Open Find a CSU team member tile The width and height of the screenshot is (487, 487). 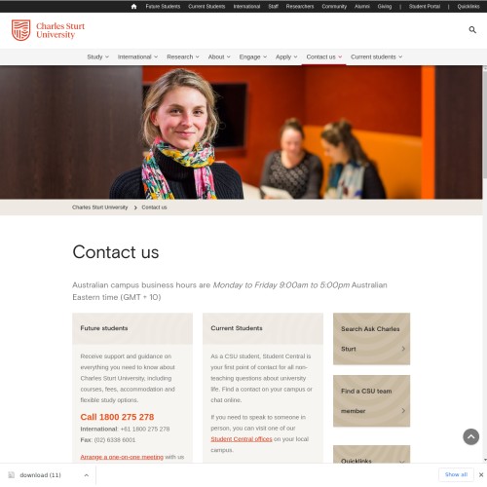pos(371,400)
